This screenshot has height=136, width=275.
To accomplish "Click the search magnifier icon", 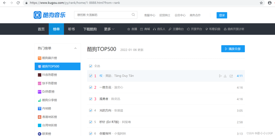I will tap(133, 15).
